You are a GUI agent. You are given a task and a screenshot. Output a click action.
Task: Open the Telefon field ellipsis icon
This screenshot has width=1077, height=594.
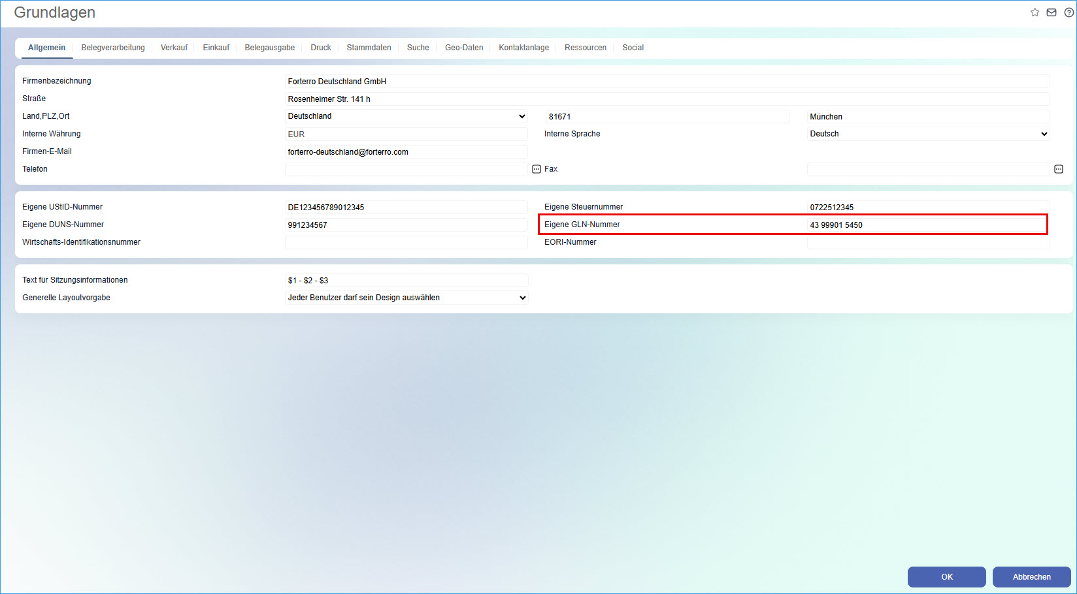coord(537,169)
